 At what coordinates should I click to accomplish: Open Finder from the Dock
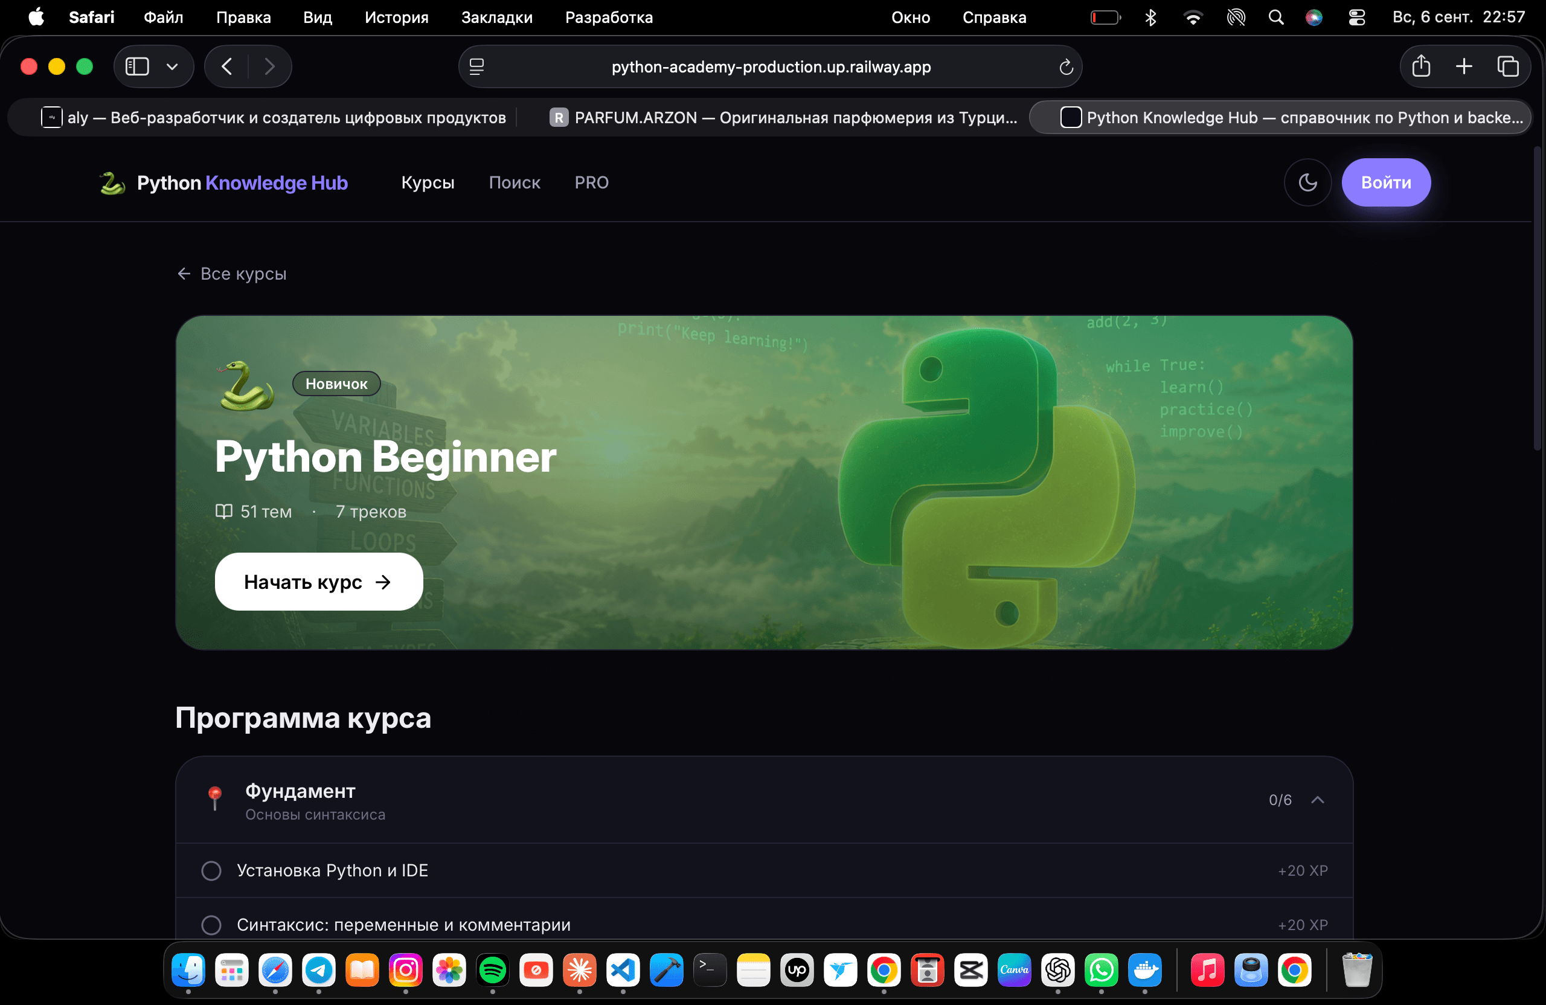pos(188,970)
